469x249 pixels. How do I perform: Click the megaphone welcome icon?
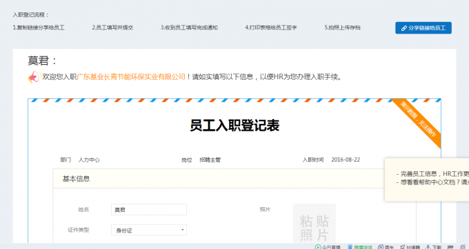point(34,77)
